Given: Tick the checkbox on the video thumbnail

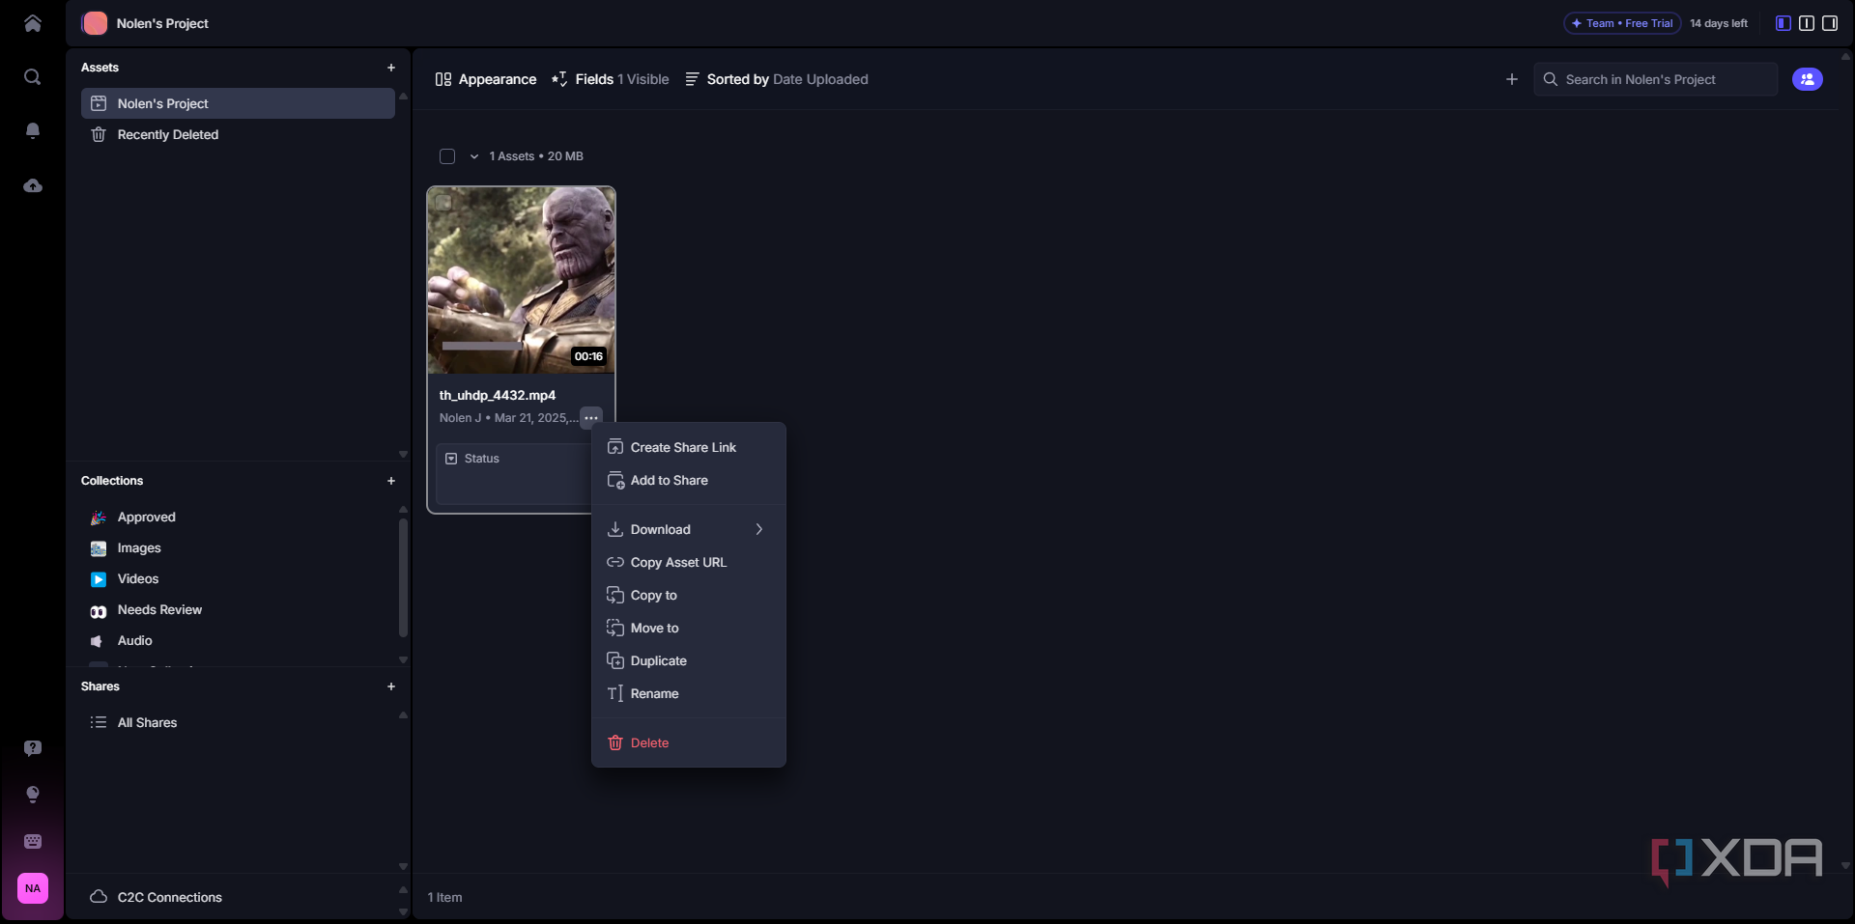Looking at the screenshot, I should click(x=443, y=203).
